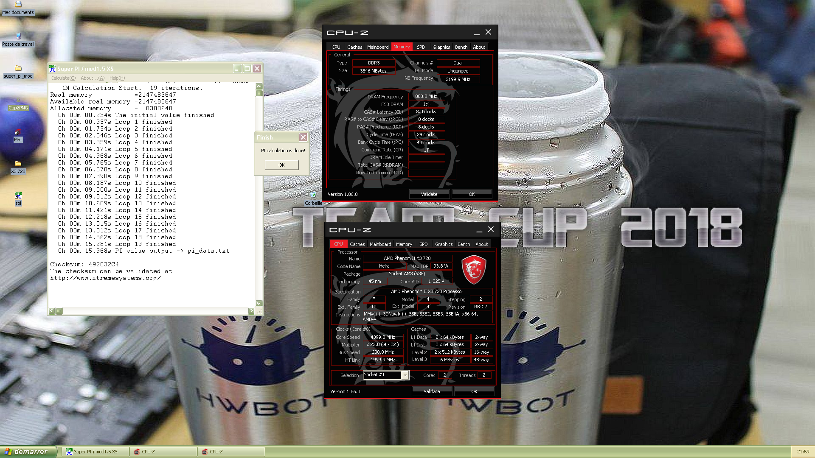
Task: Switch to CPU tab in upper CPU-Z
Action: click(336, 47)
